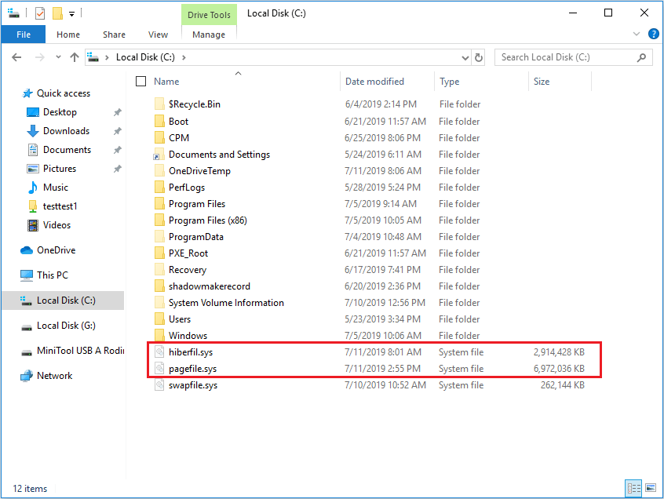This screenshot has width=664, height=499.
Task: Click the Drive Tools contextual tab header
Action: (x=210, y=15)
